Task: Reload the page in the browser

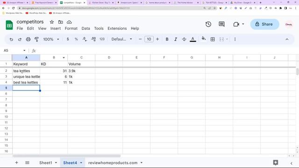Action: pyautogui.click(x=14, y=8)
